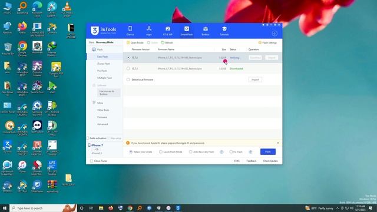Select the Multiple Flash sidebar item
377x212 pixels.
[105, 78]
